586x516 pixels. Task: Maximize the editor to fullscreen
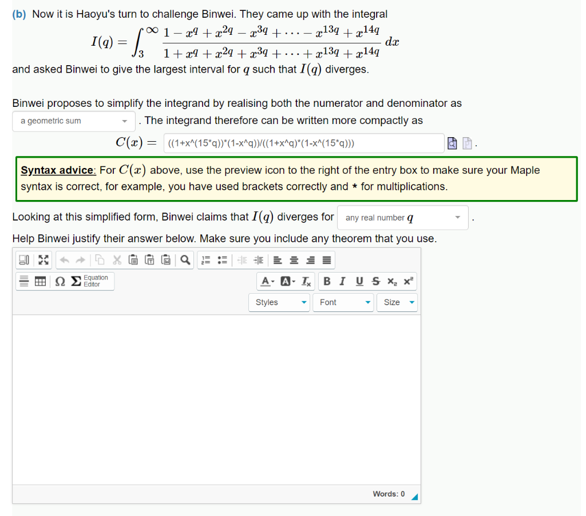tap(43, 260)
